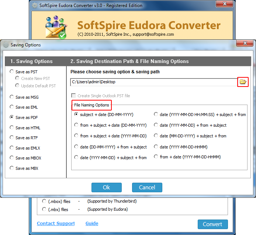Confirm with the Ok button
This screenshot has height=235, width=256.
coord(107,187)
